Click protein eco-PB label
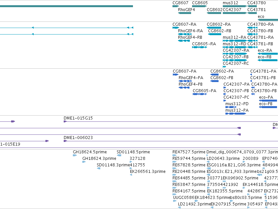Viewport: 278px width, 209px height. tap(266, 104)
